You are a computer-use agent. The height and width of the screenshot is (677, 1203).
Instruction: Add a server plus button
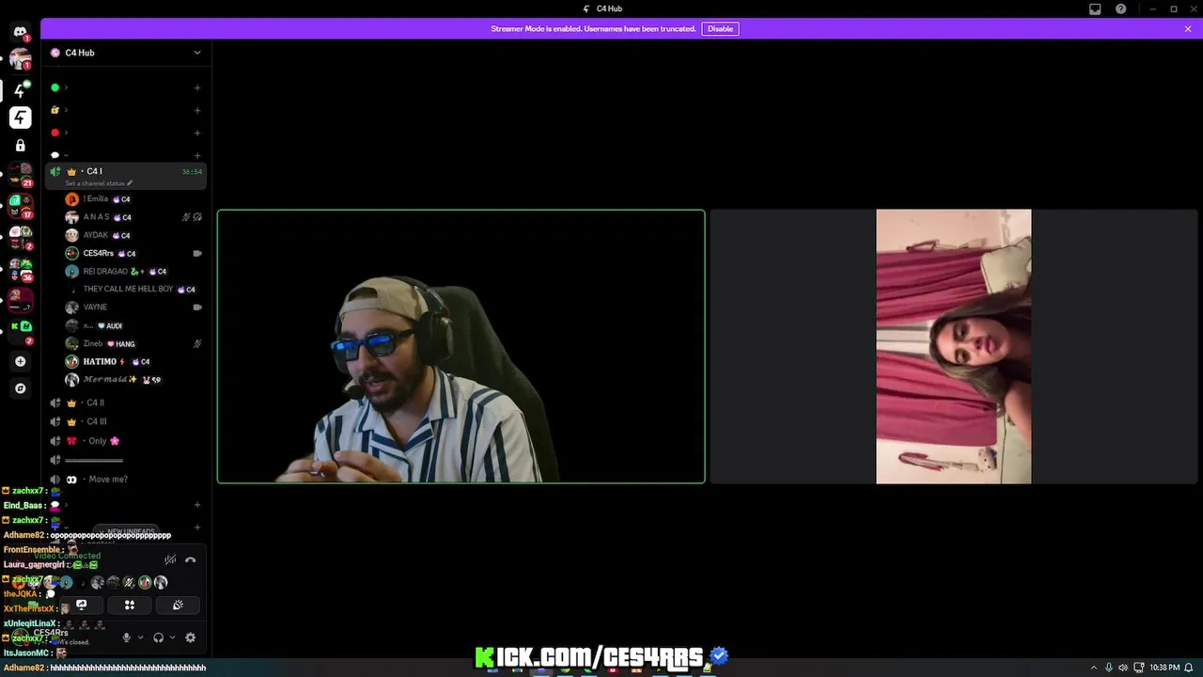tap(20, 361)
